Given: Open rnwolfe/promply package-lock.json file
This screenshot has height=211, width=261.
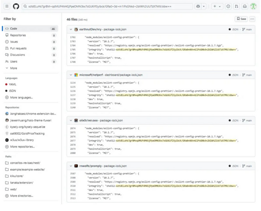Looking at the screenshot, I should pyautogui.click(x=103, y=166).
